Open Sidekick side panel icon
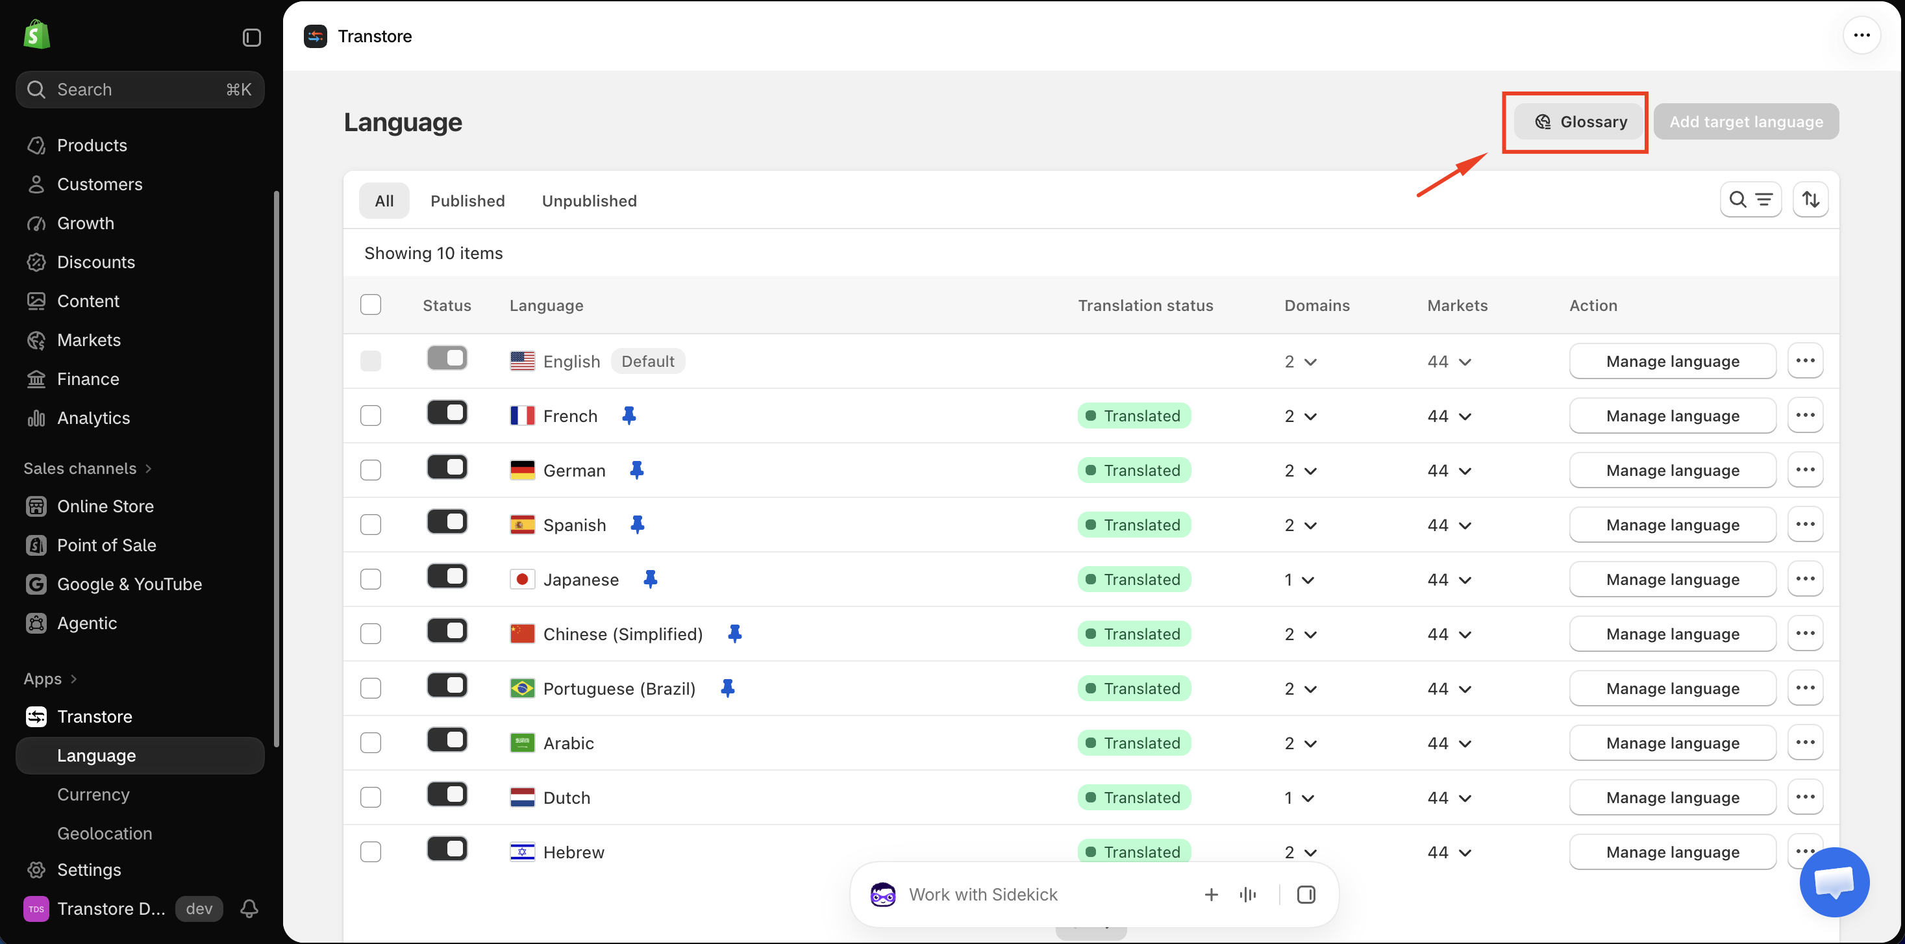 click(1306, 895)
